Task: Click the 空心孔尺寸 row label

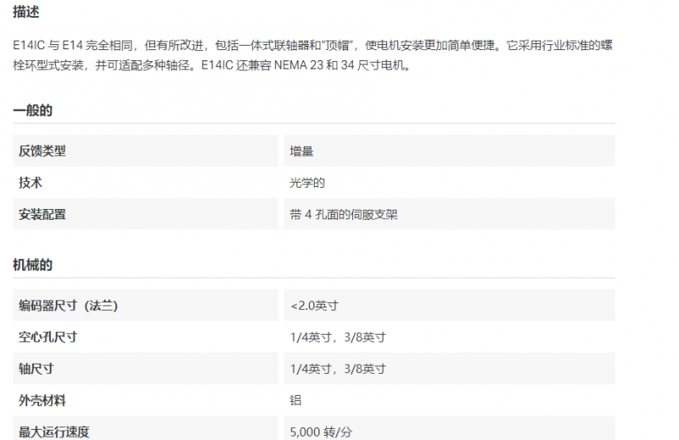Action: [x=48, y=337]
